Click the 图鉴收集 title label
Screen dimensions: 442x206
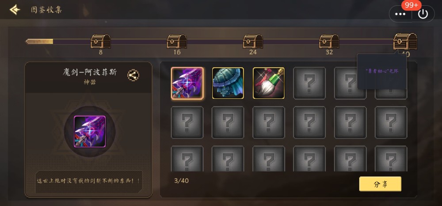point(46,10)
